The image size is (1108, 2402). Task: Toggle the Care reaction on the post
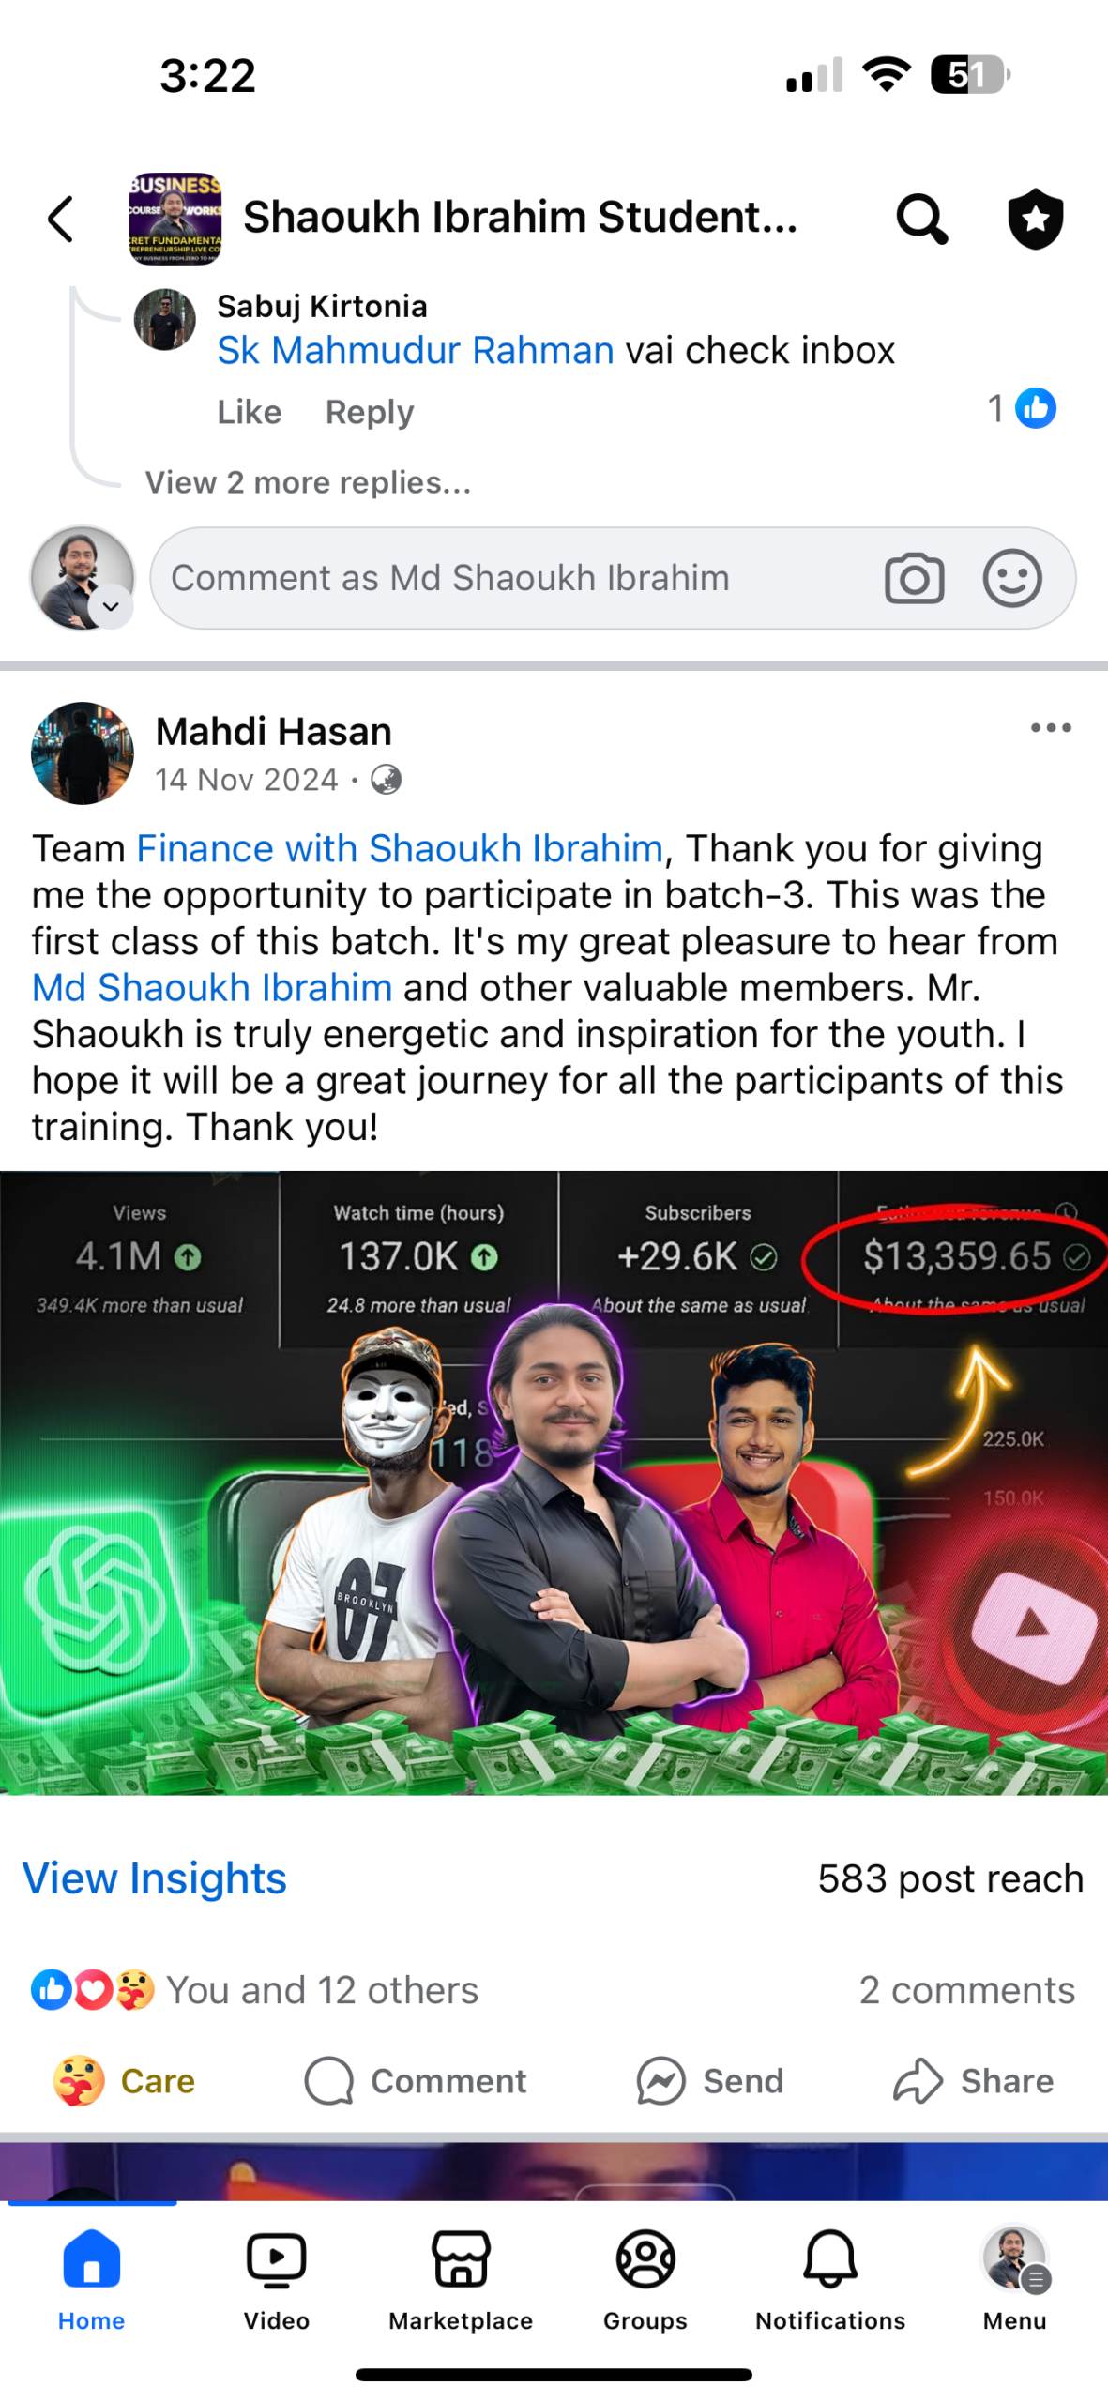coord(124,2080)
